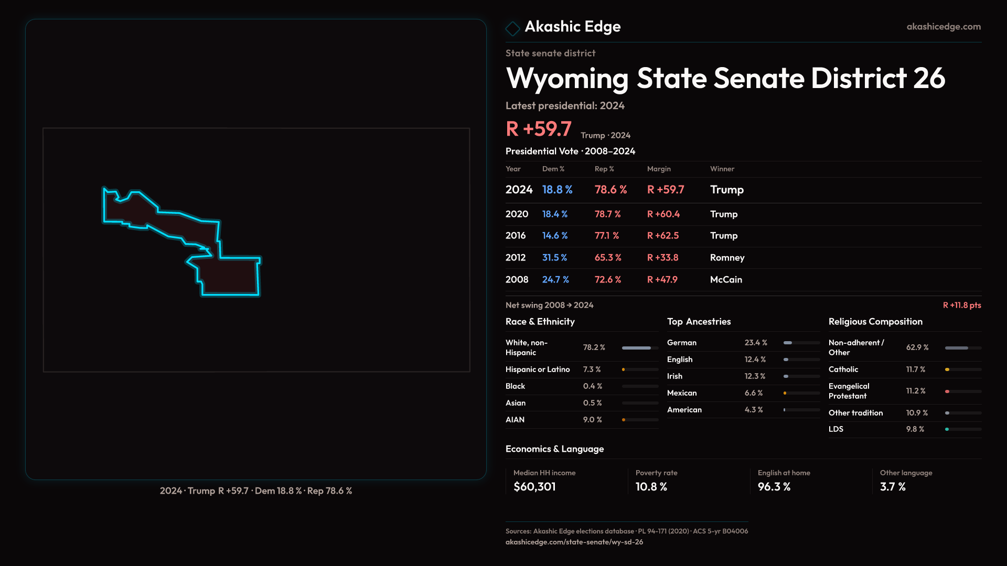Open the akashicedge.com link in header
The height and width of the screenshot is (566, 1007).
pos(944,27)
